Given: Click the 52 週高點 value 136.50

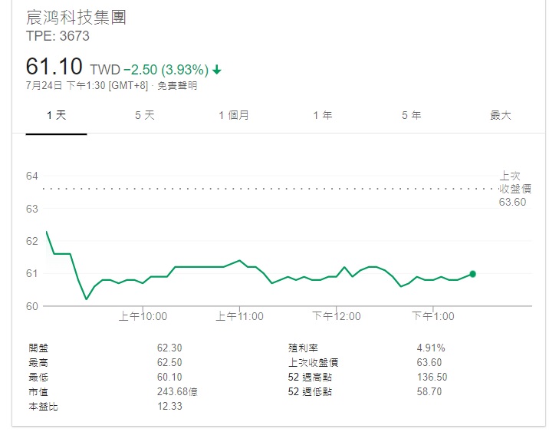Looking at the screenshot, I should [x=432, y=378].
